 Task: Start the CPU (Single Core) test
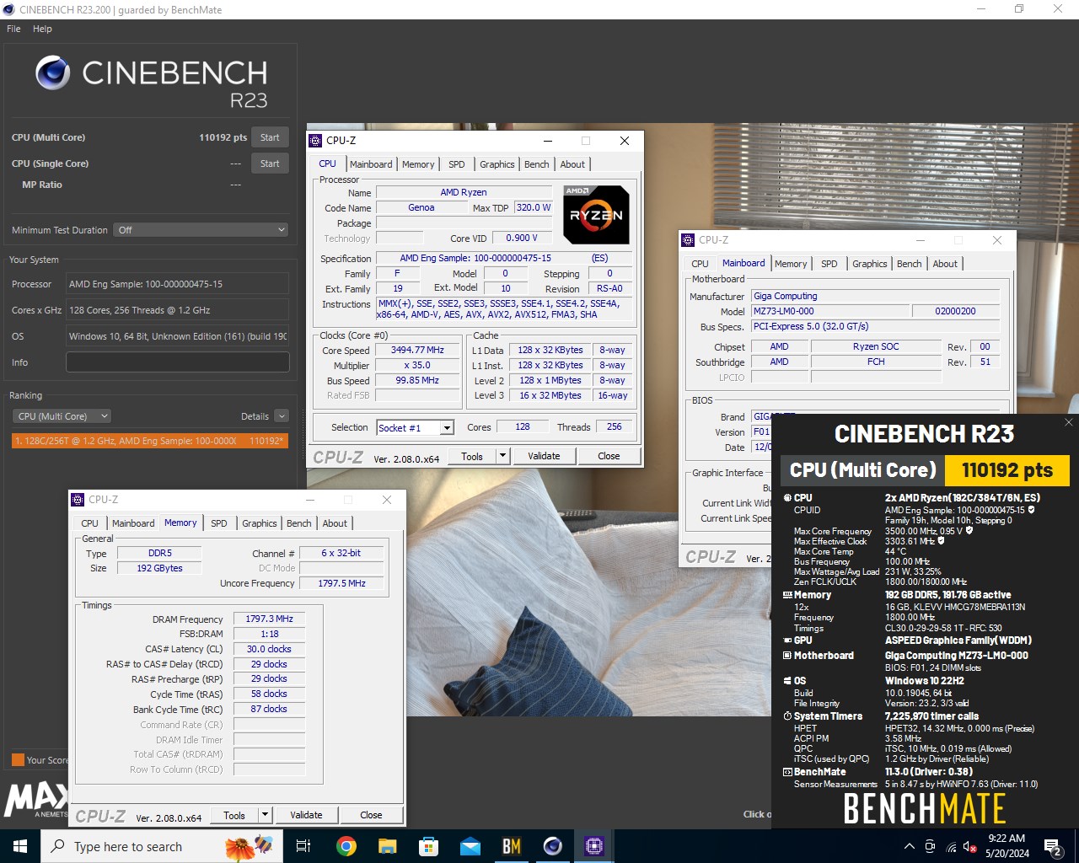(270, 163)
